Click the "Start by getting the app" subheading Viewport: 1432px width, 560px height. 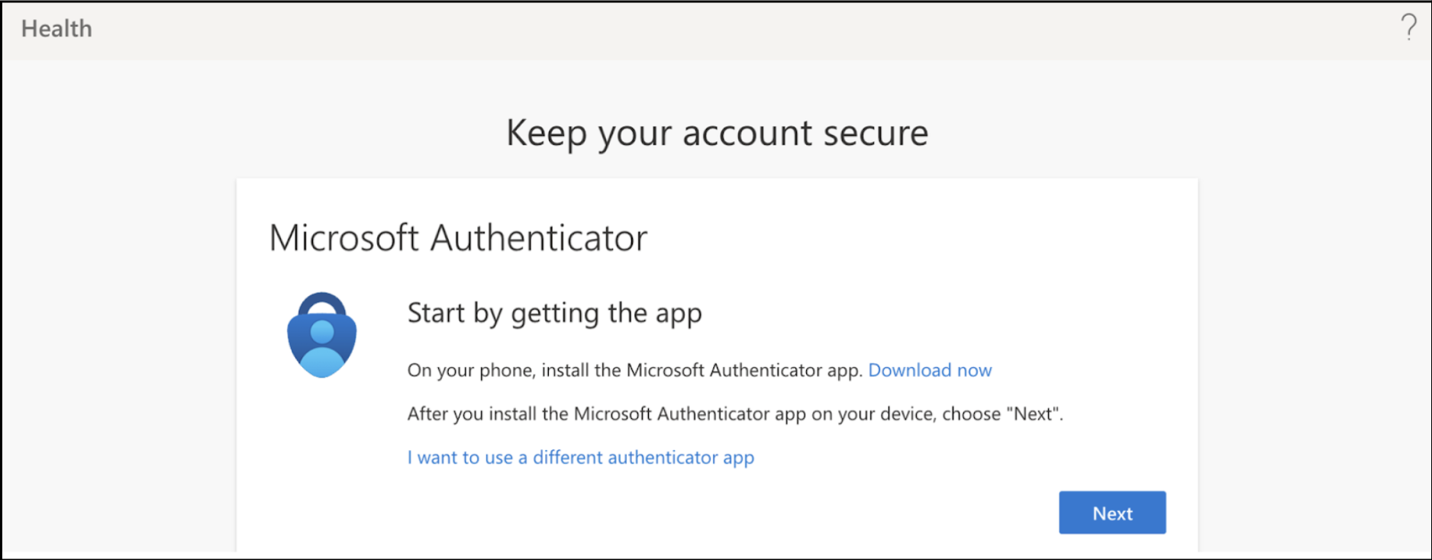554,314
